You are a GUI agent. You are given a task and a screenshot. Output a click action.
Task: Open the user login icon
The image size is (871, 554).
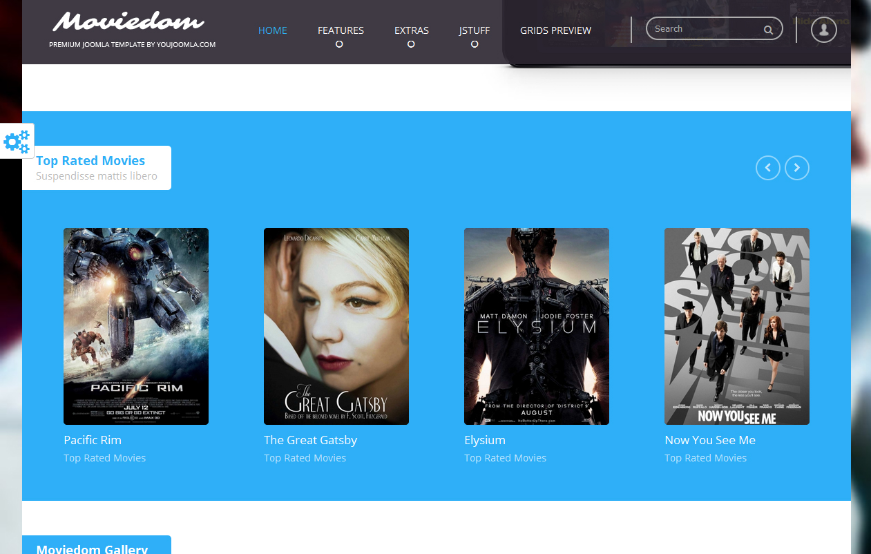point(823,30)
